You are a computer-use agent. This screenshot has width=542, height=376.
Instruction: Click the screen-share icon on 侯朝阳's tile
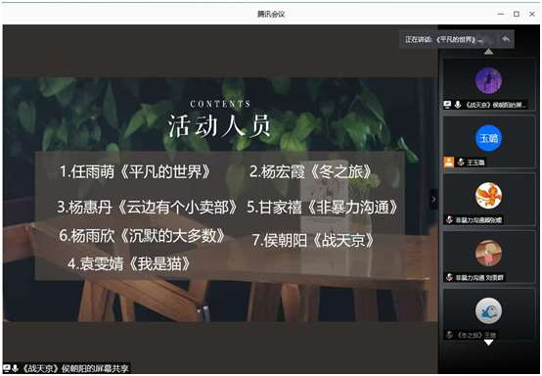[448, 104]
